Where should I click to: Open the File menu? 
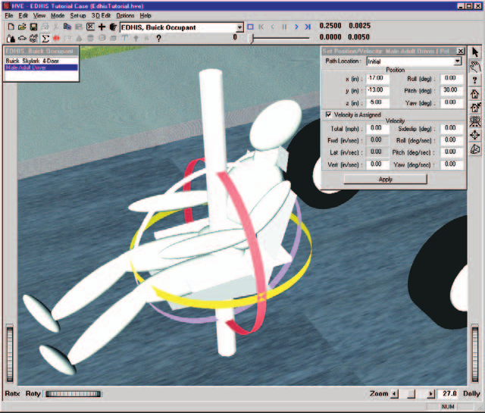coord(9,15)
